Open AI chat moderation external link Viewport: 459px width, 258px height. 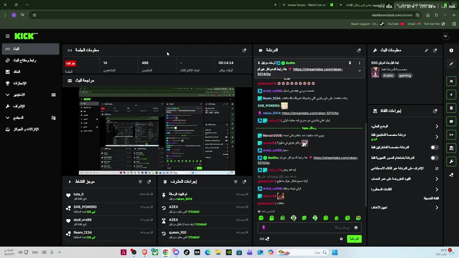click(437, 168)
